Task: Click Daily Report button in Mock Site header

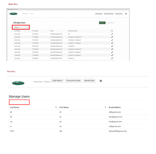Action: (99, 14)
